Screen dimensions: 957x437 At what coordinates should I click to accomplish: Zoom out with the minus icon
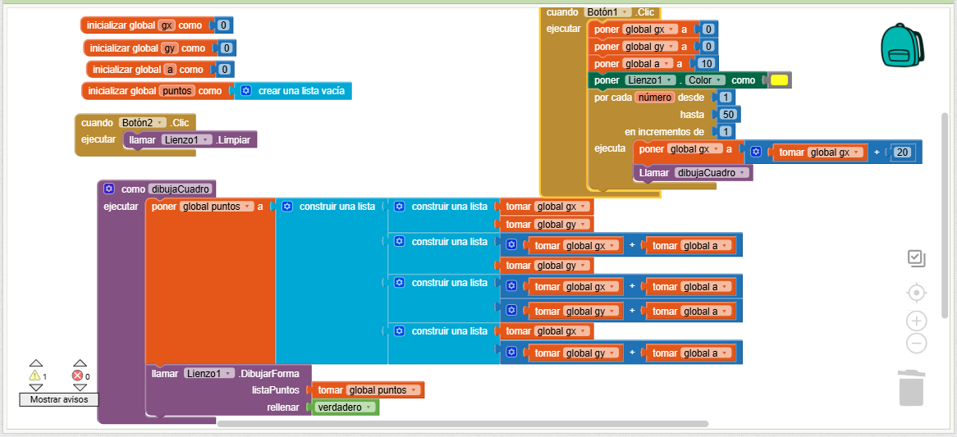click(917, 344)
